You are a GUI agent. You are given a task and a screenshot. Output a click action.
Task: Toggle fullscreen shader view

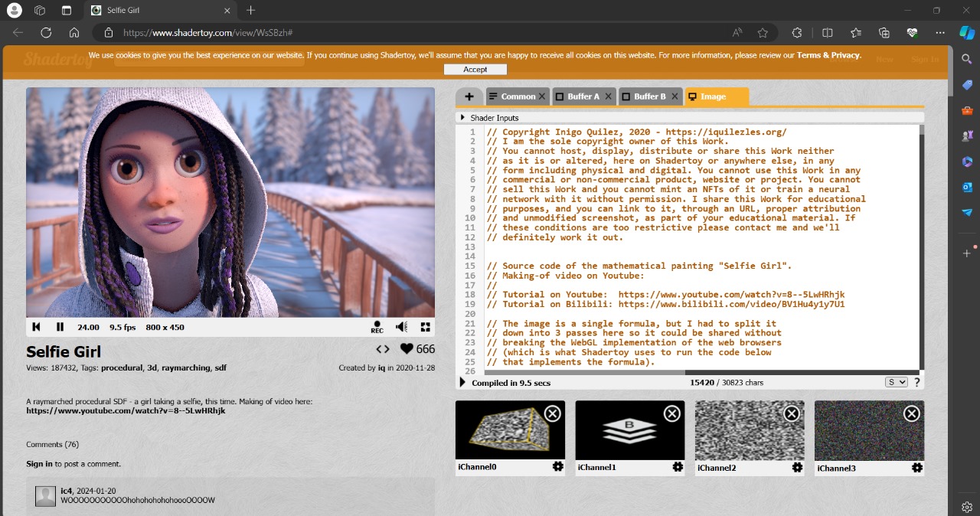(x=425, y=327)
